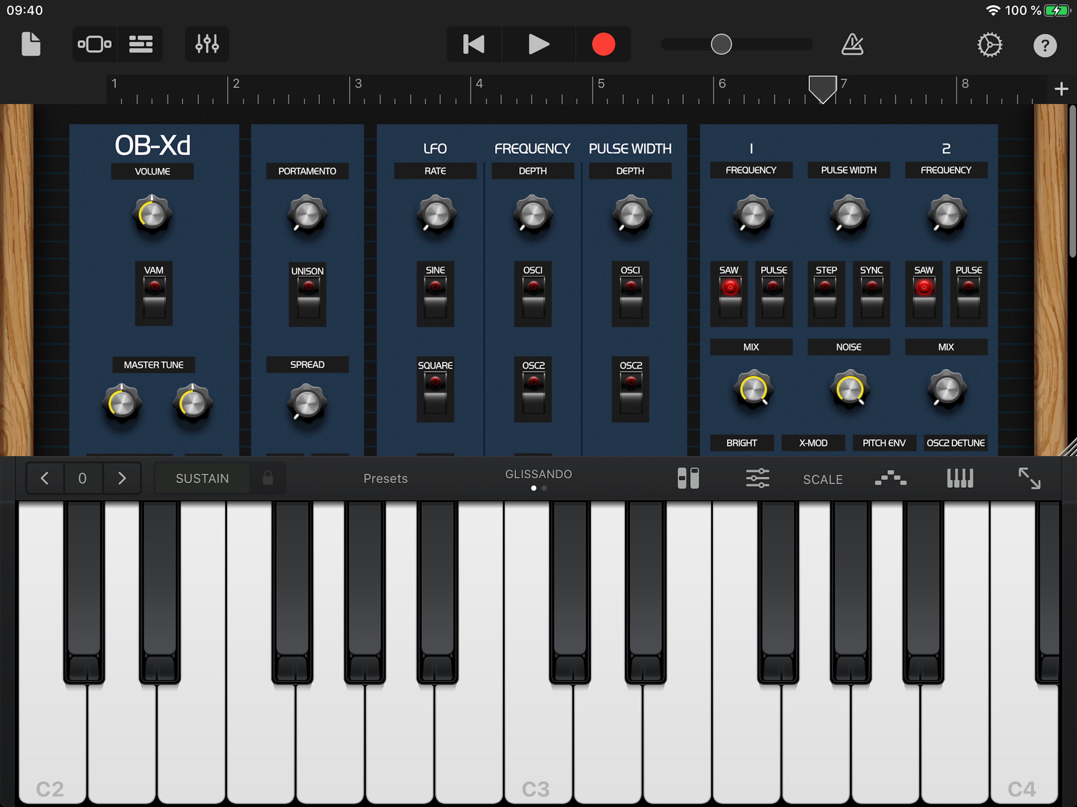This screenshot has height=807, width=1077.
Task: Switch the GLISSANDO keyboard mode
Action: [x=538, y=474]
